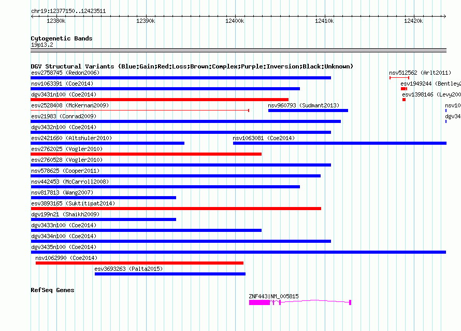Click the esv21983 (Conrad2009) label

[x=64, y=116]
